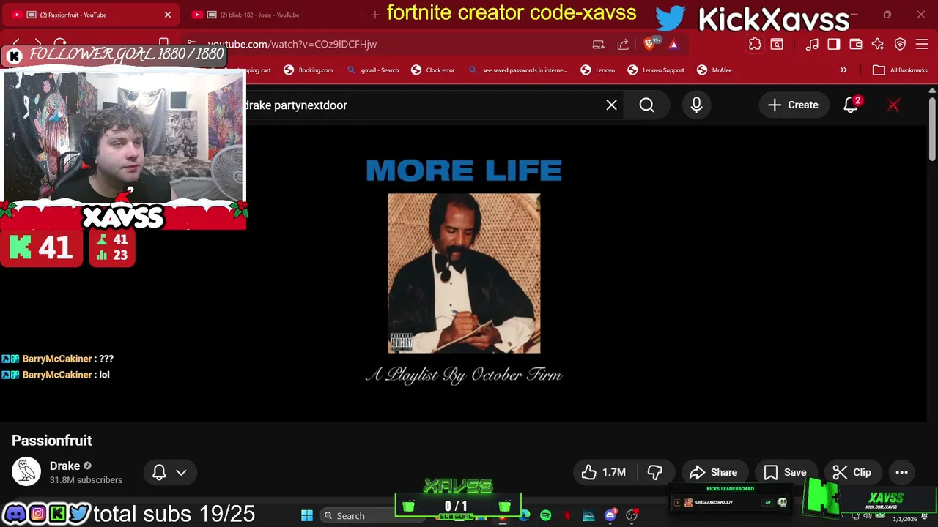Image resolution: width=938 pixels, height=527 pixels.
Task: Open Spotify from the taskbar
Action: pos(545,516)
